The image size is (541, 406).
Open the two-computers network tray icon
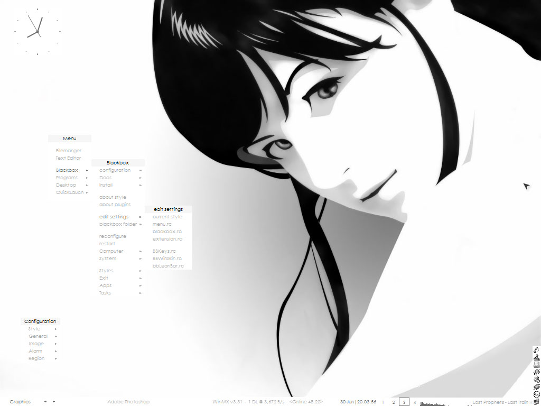(536, 402)
